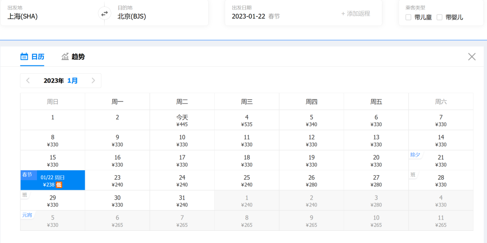Select February 8 priced ¥265
Screen dimensions: 487x243
click(247, 220)
